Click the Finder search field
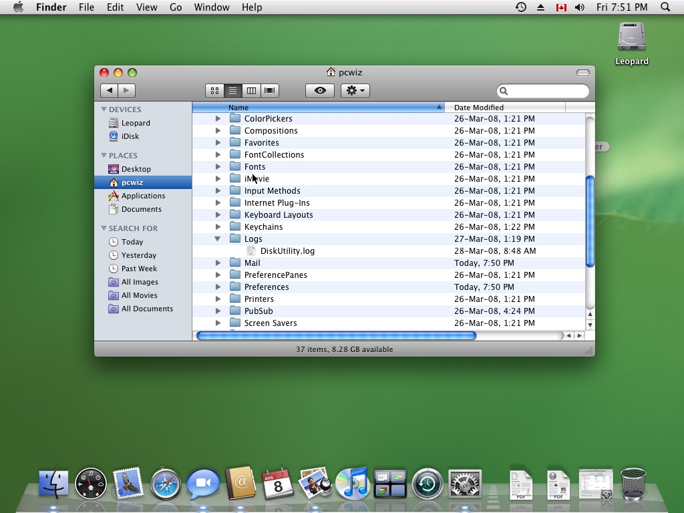Image resolution: width=684 pixels, height=513 pixels. pyautogui.click(x=542, y=91)
